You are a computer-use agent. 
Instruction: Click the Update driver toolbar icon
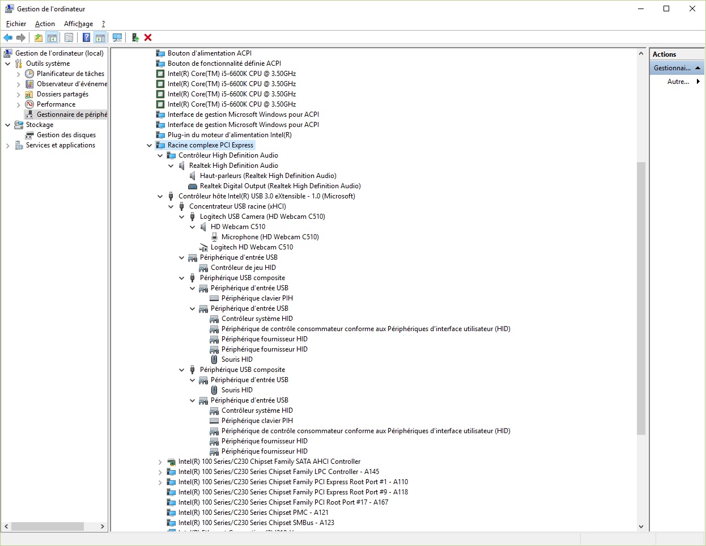[x=135, y=38]
